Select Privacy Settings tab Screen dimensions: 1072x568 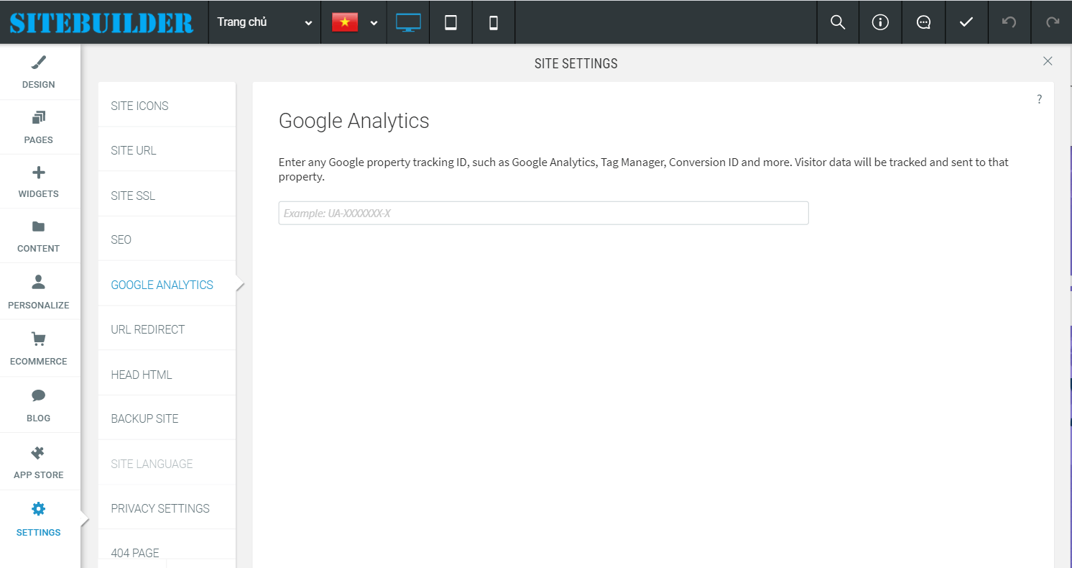(x=167, y=508)
